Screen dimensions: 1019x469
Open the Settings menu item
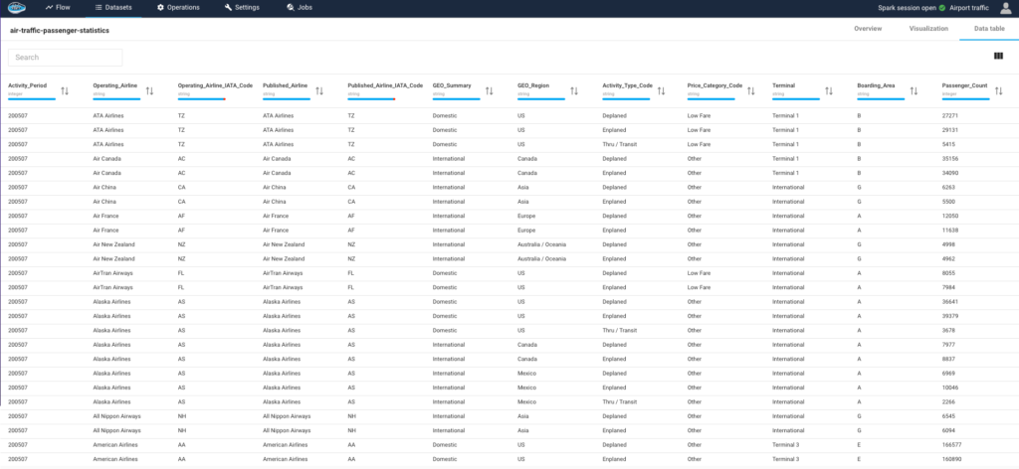pos(242,8)
